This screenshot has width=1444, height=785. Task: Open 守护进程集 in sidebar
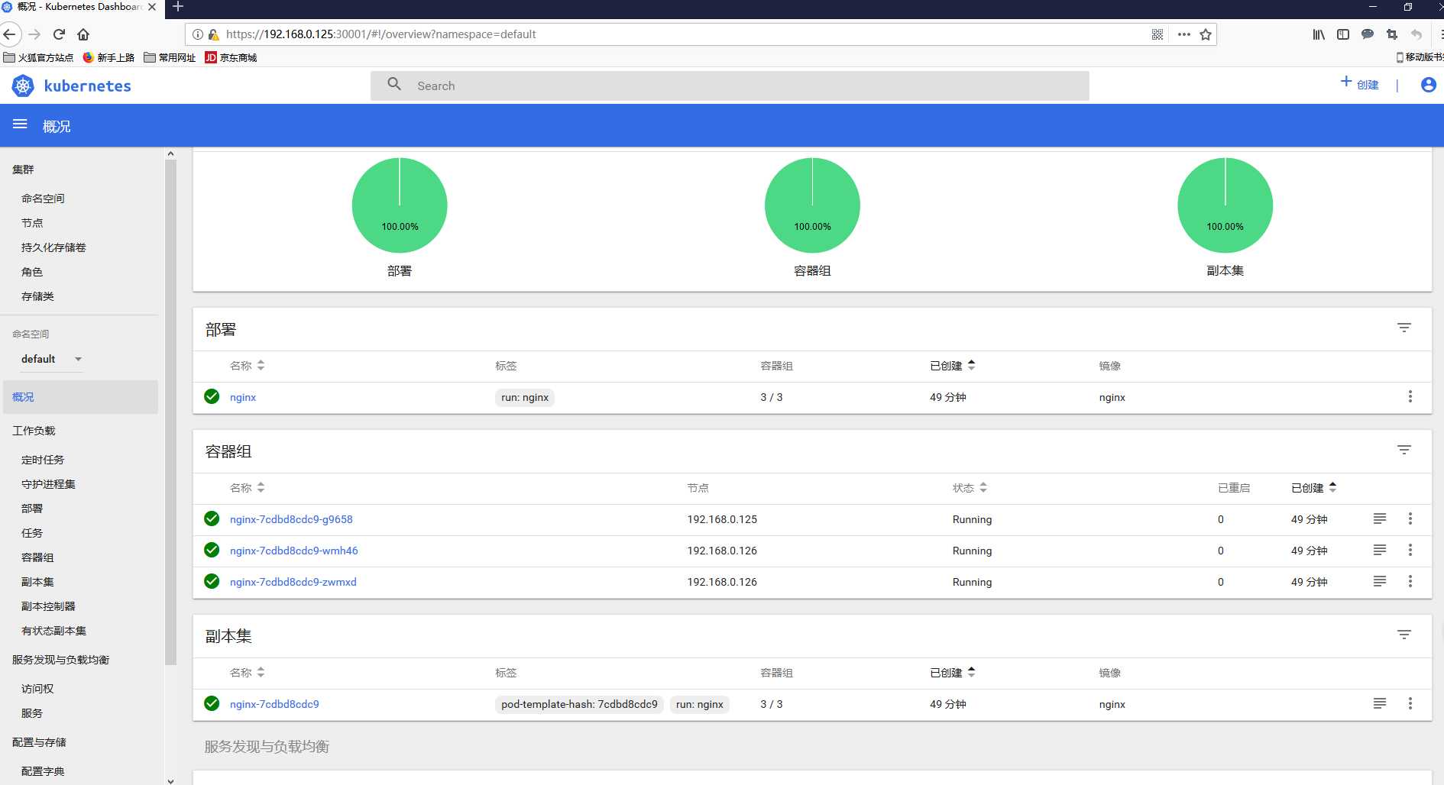(x=48, y=484)
